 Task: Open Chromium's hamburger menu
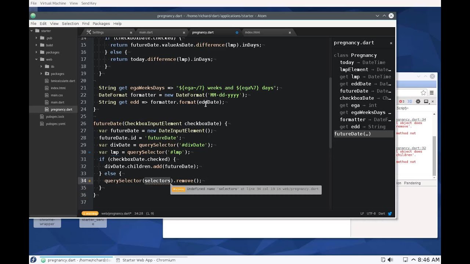click(432, 93)
